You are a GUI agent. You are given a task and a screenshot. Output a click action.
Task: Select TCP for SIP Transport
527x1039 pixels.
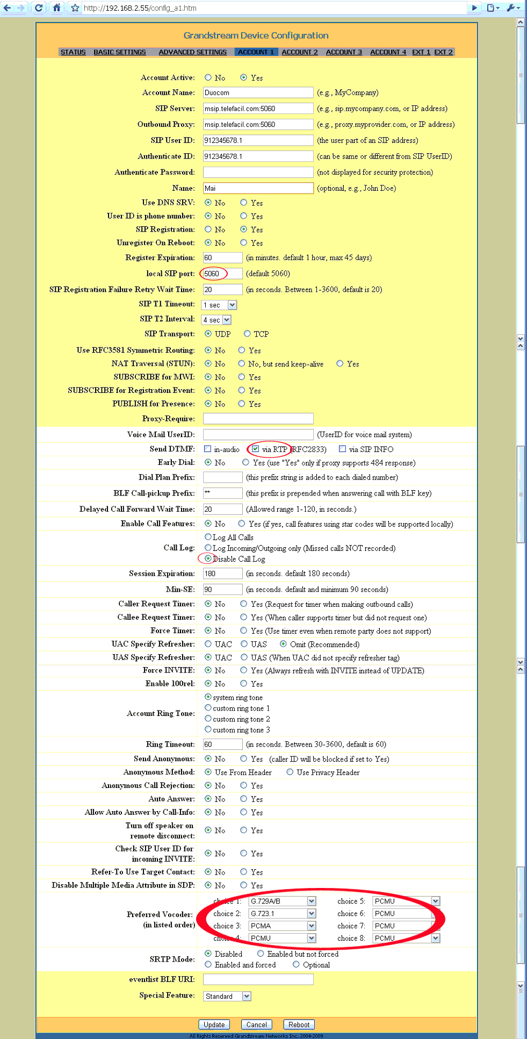(x=247, y=334)
